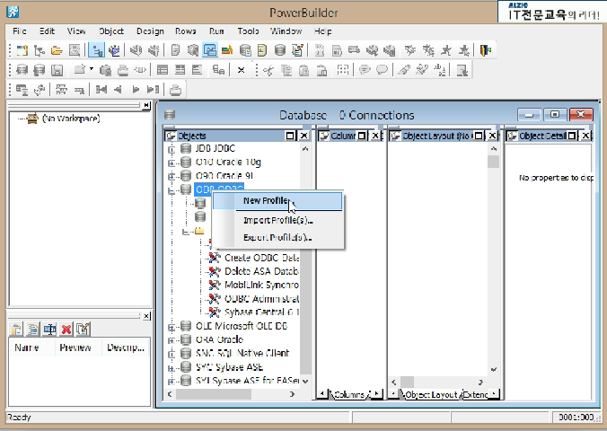Open the File menu
The image size is (607, 431).
coord(20,31)
